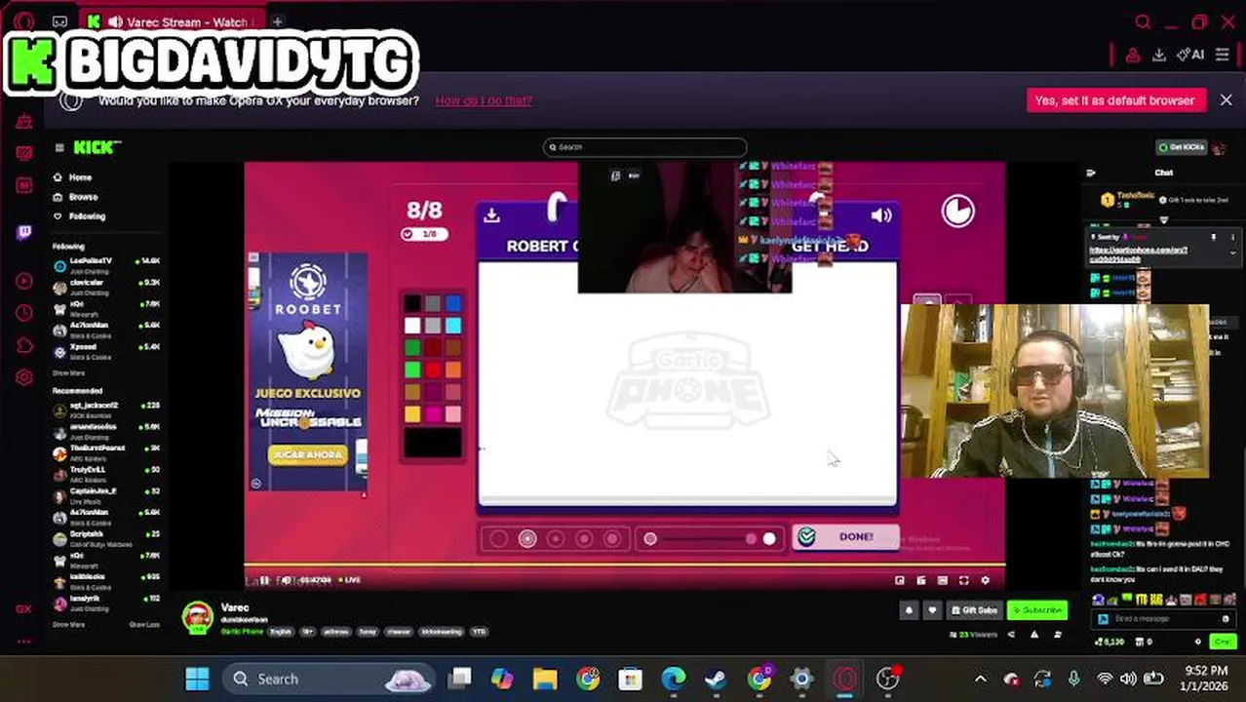Open the clavicular channel in Following
This screenshot has width=1246, height=702.
point(107,287)
